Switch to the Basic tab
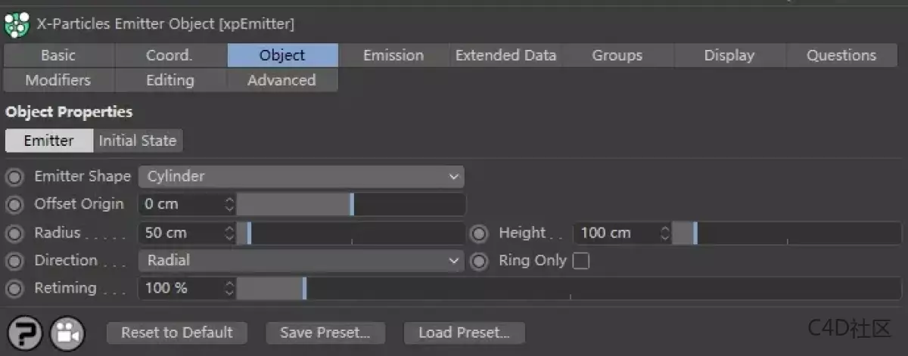 (x=59, y=55)
